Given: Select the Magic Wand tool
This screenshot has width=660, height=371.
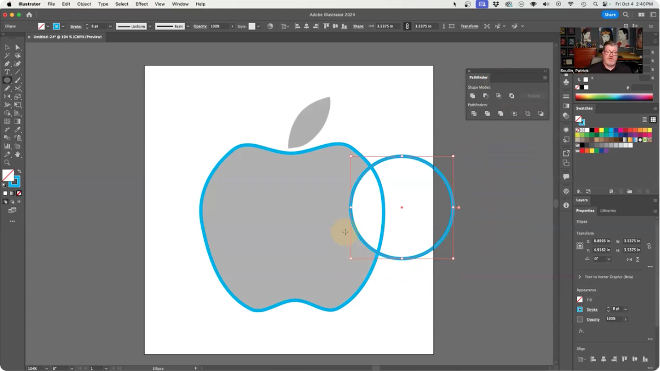Looking at the screenshot, I should (7, 55).
